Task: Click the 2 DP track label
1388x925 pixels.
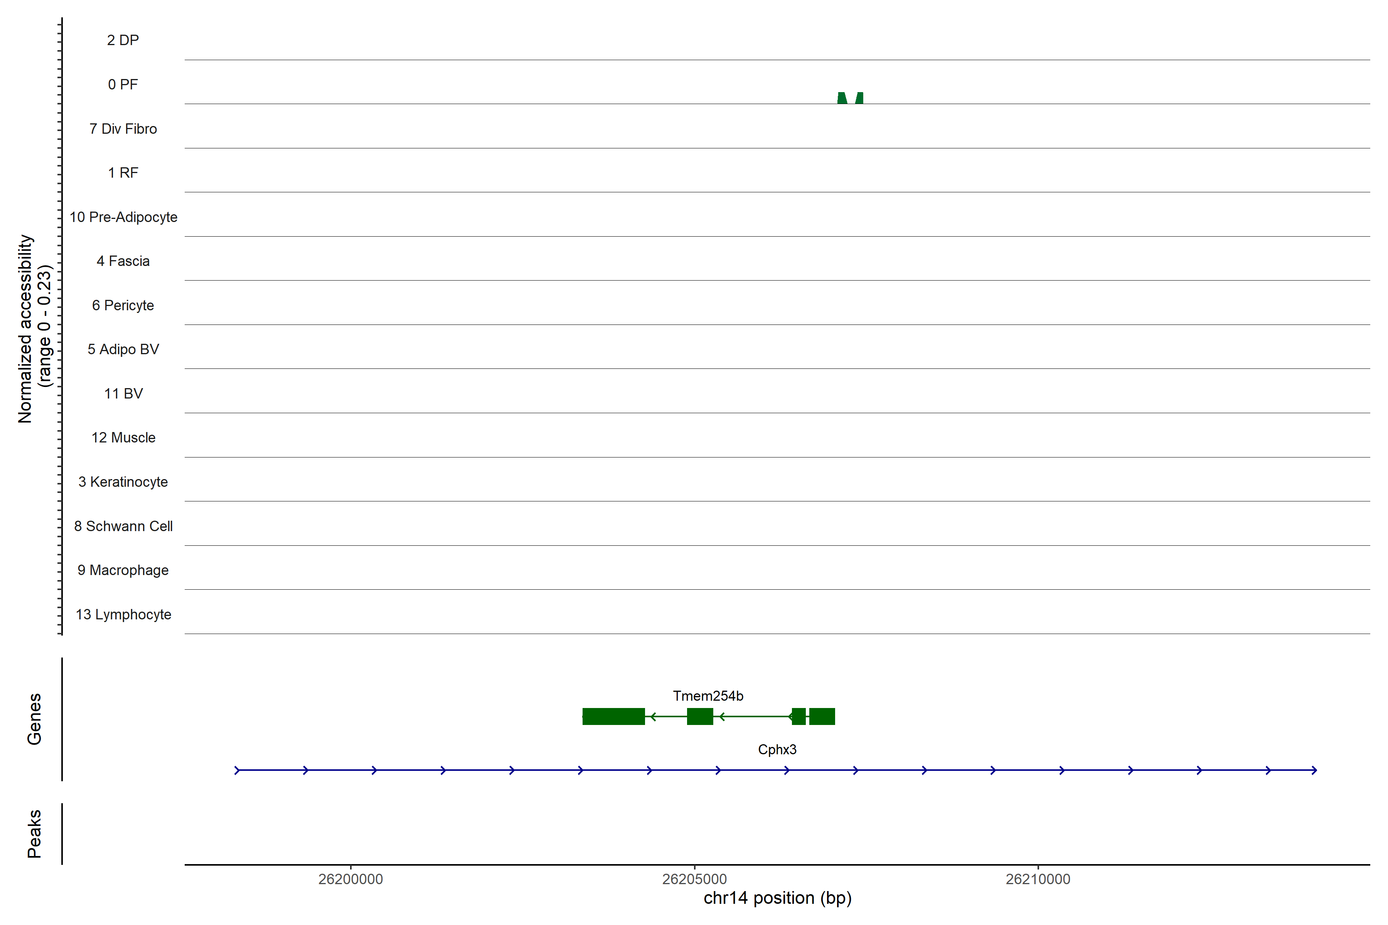Action: pyautogui.click(x=123, y=40)
